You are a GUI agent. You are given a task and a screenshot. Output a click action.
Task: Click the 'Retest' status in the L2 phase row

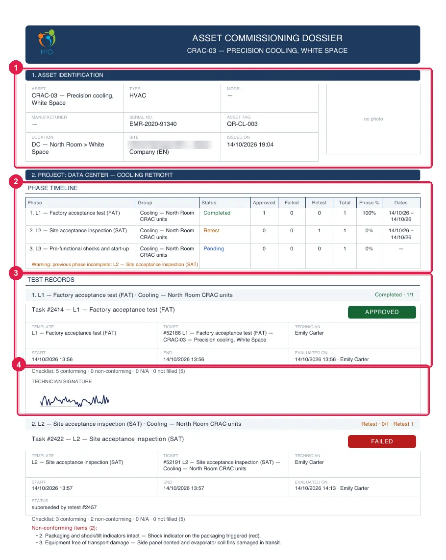pyautogui.click(x=211, y=231)
